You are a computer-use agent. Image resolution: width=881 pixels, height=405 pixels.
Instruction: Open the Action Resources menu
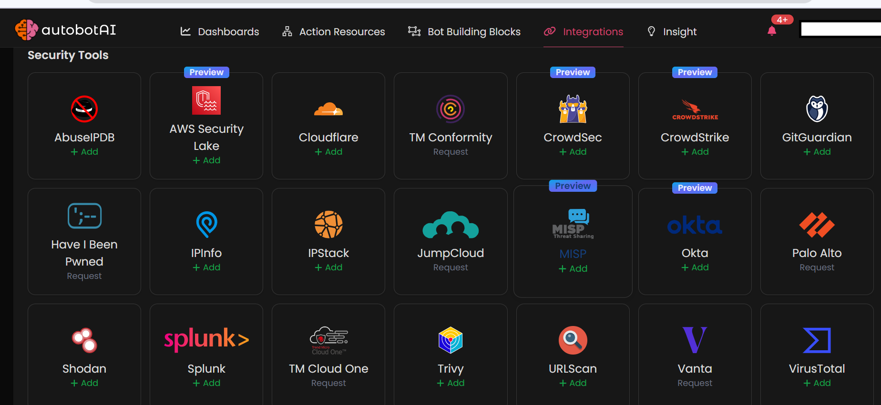tap(334, 31)
